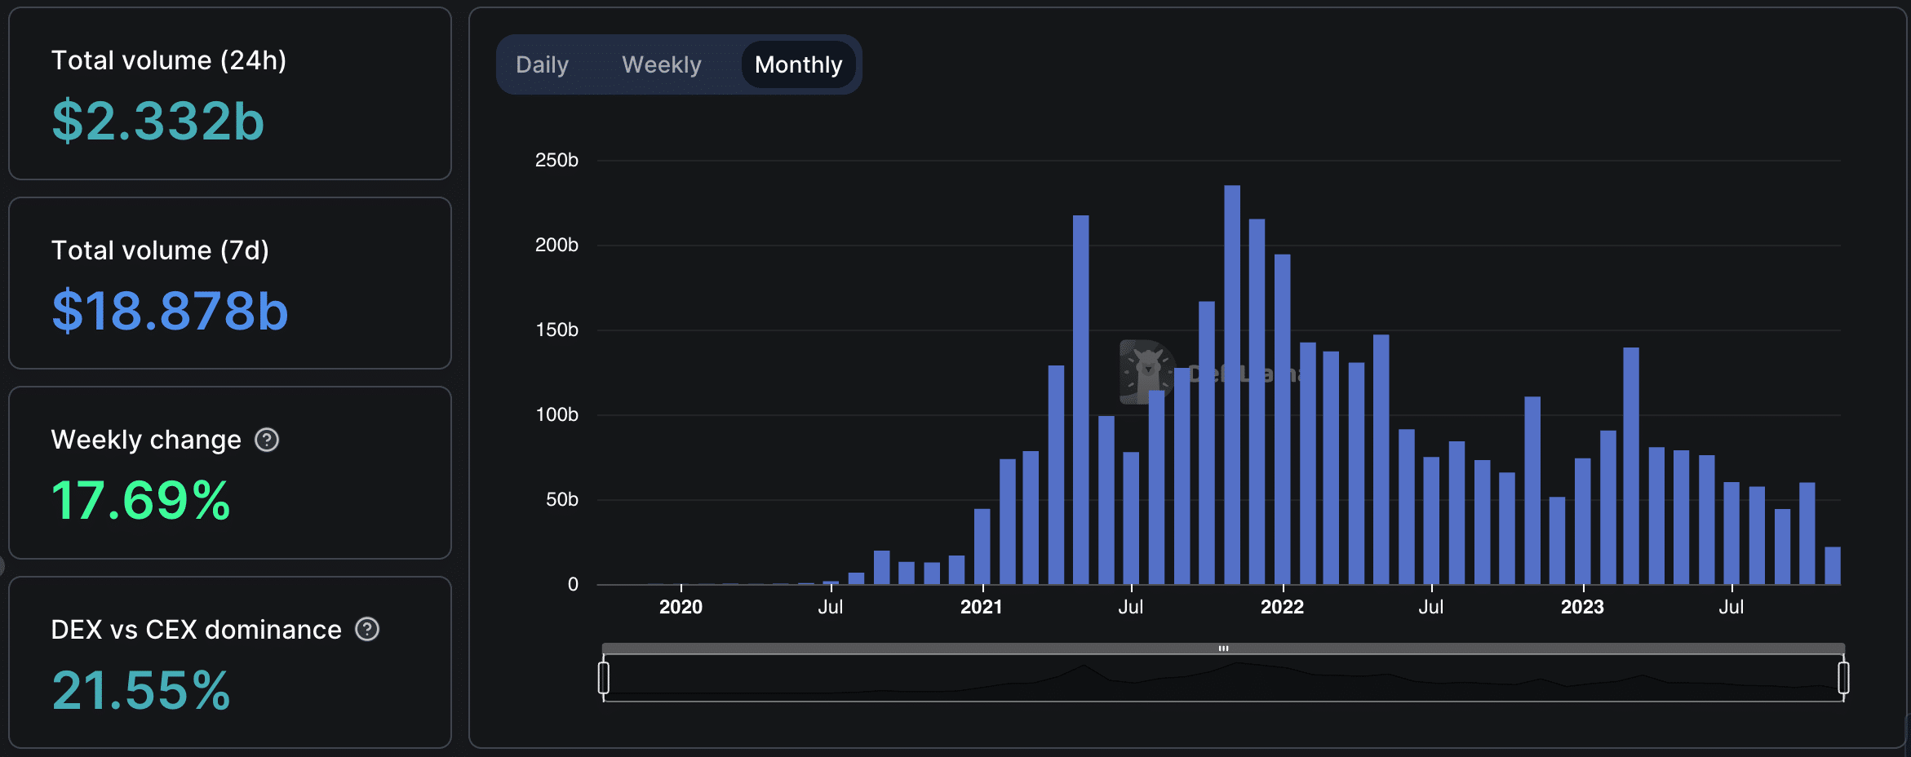Click the tallest bar in the volume chart

[1232, 383]
